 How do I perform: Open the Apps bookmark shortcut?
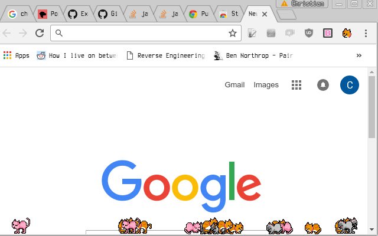17,55
